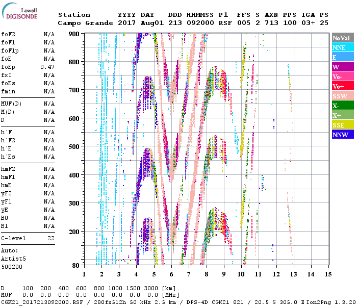Click the foEp value 0.47

(48, 67)
